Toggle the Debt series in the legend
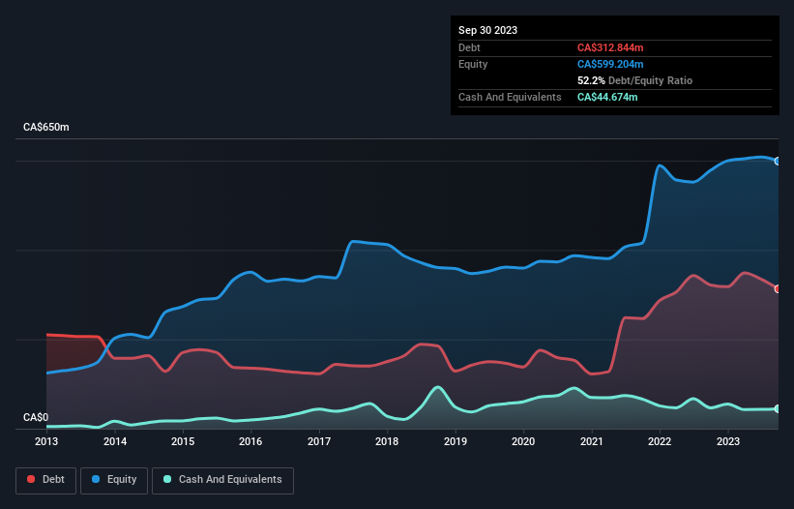 pyautogui.click(x=46, y=480)
